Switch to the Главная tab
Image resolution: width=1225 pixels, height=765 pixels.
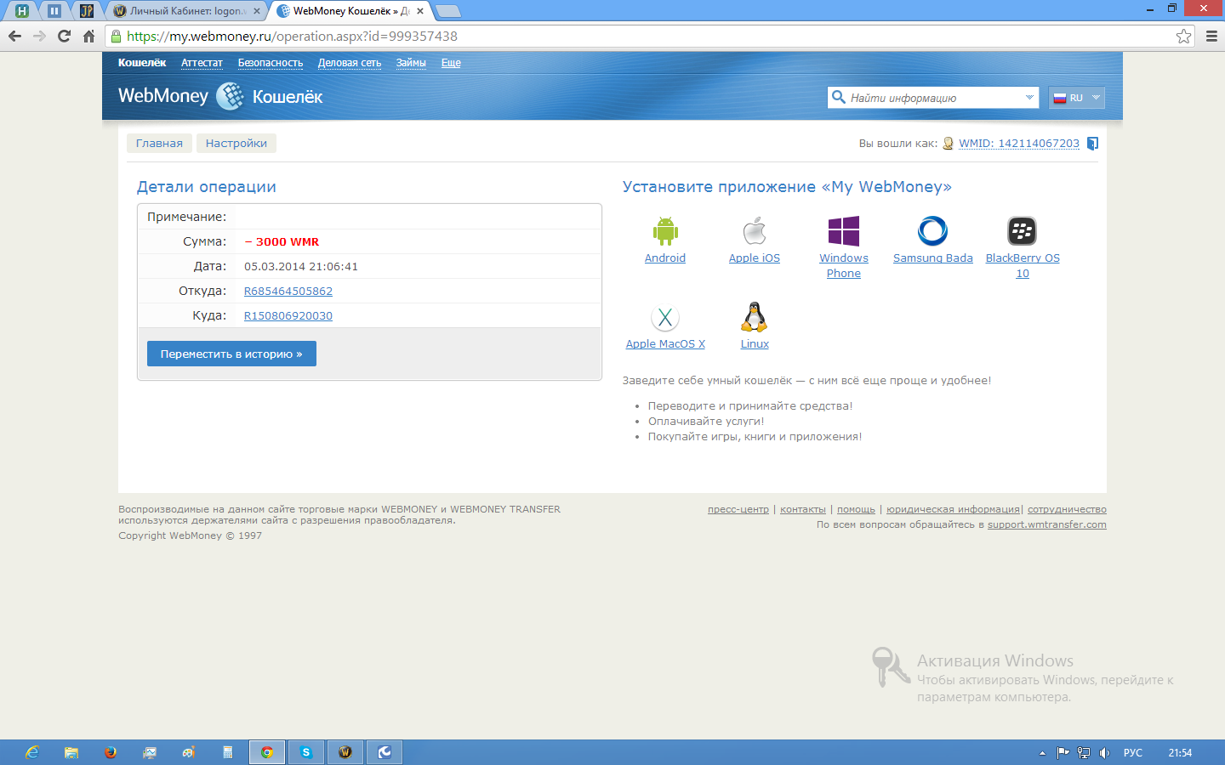(x=159, y=143)
